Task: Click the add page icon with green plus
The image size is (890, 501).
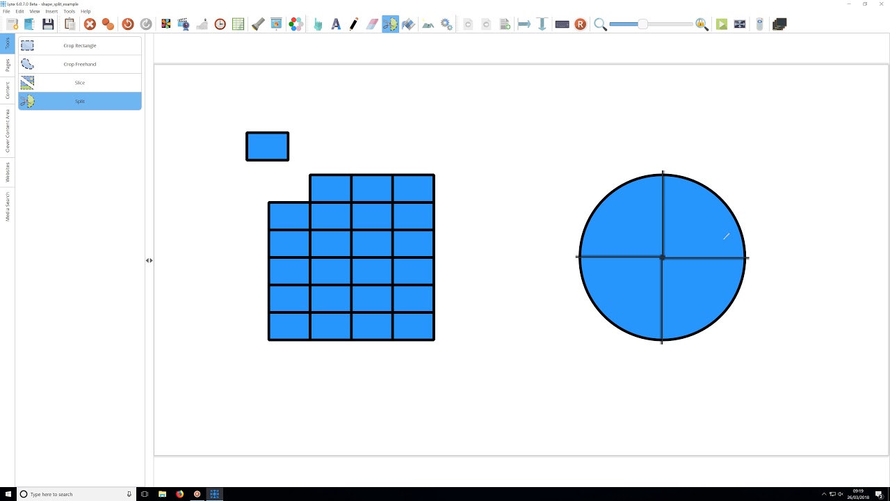Action: (505, 24)
